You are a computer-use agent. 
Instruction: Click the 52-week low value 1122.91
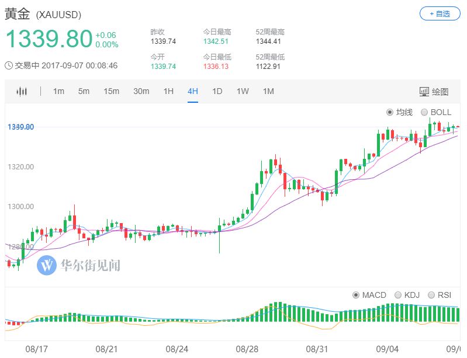(x=268, y=67)
